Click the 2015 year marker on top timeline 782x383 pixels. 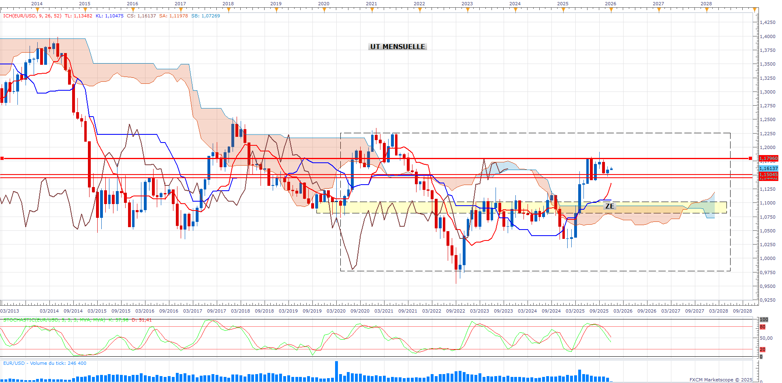pos(85,4)
